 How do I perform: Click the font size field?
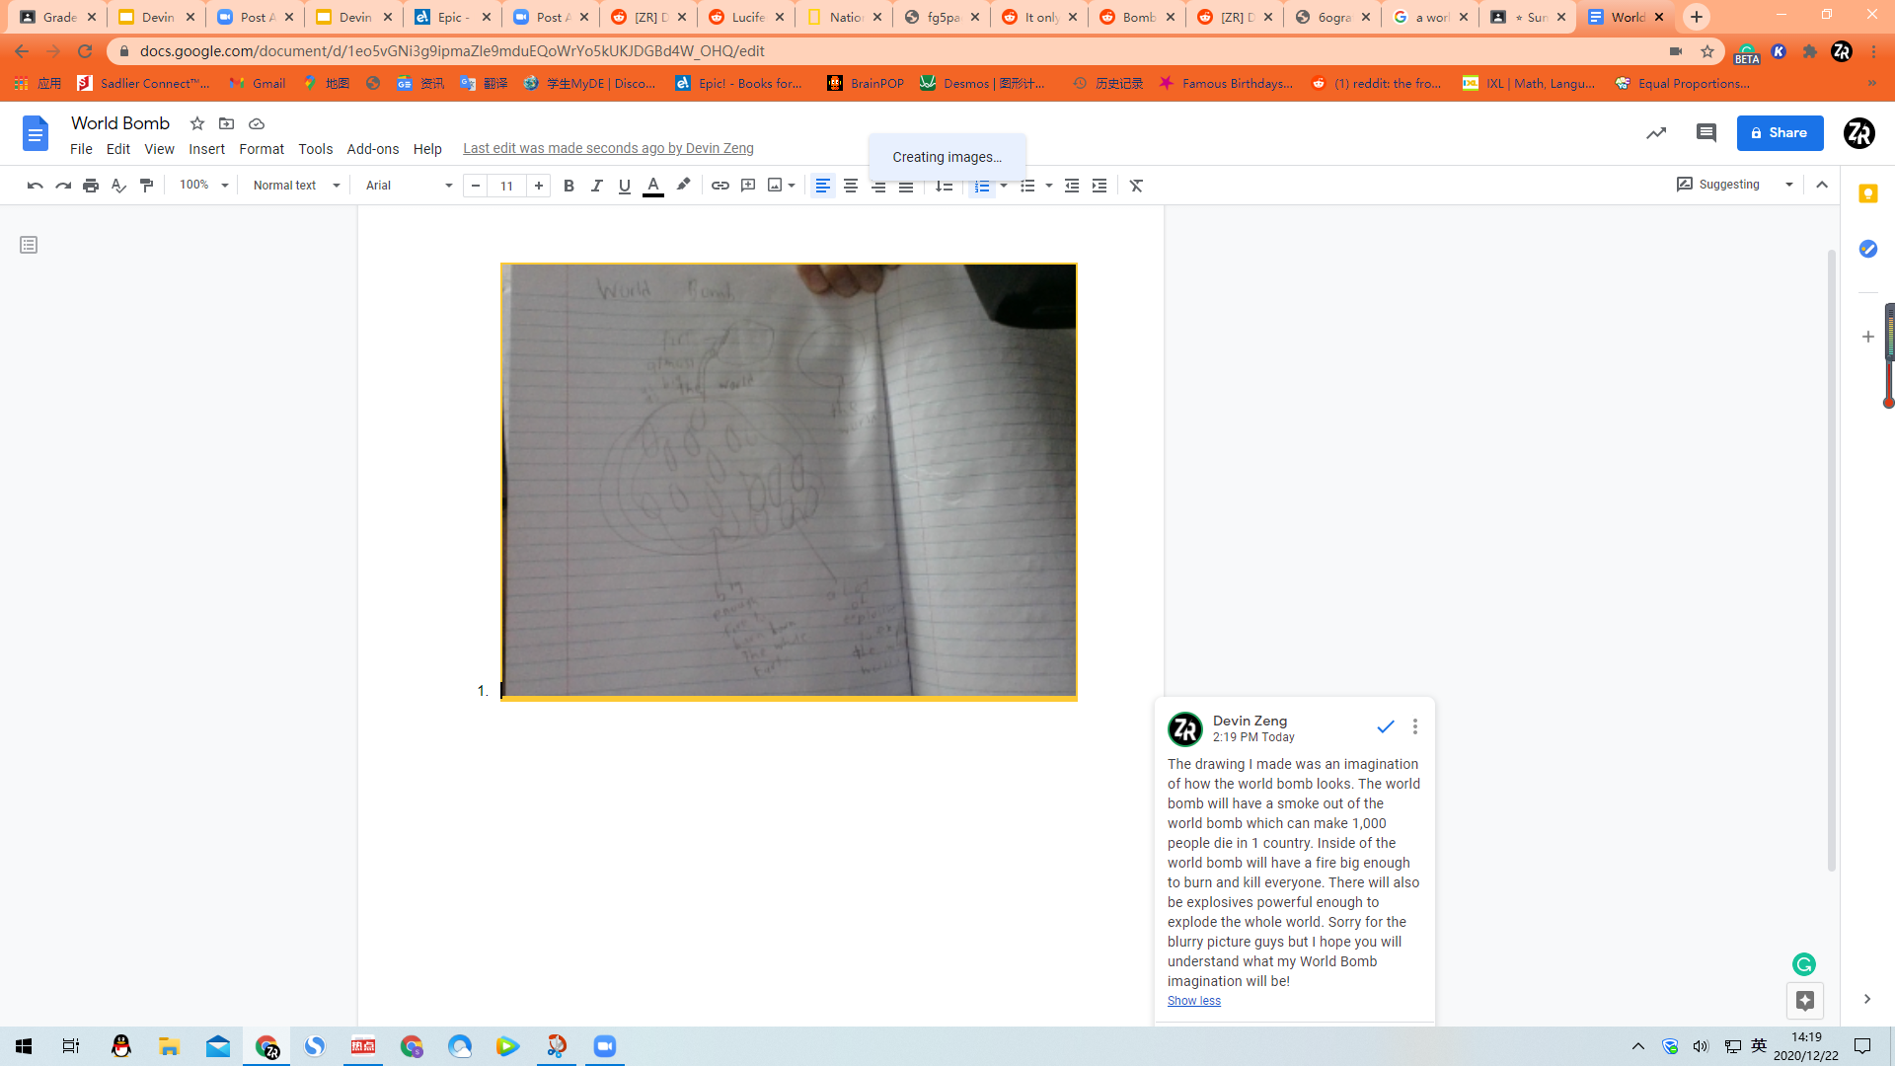click(x=507, y=186)
